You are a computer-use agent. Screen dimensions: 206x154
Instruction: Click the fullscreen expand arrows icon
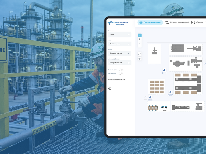click(x=140, y=54)
